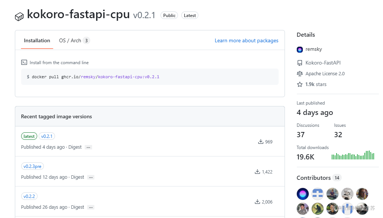Click the star icon next to 1.9k stars
The image size is (383, 218).
(x=300, y=85)
